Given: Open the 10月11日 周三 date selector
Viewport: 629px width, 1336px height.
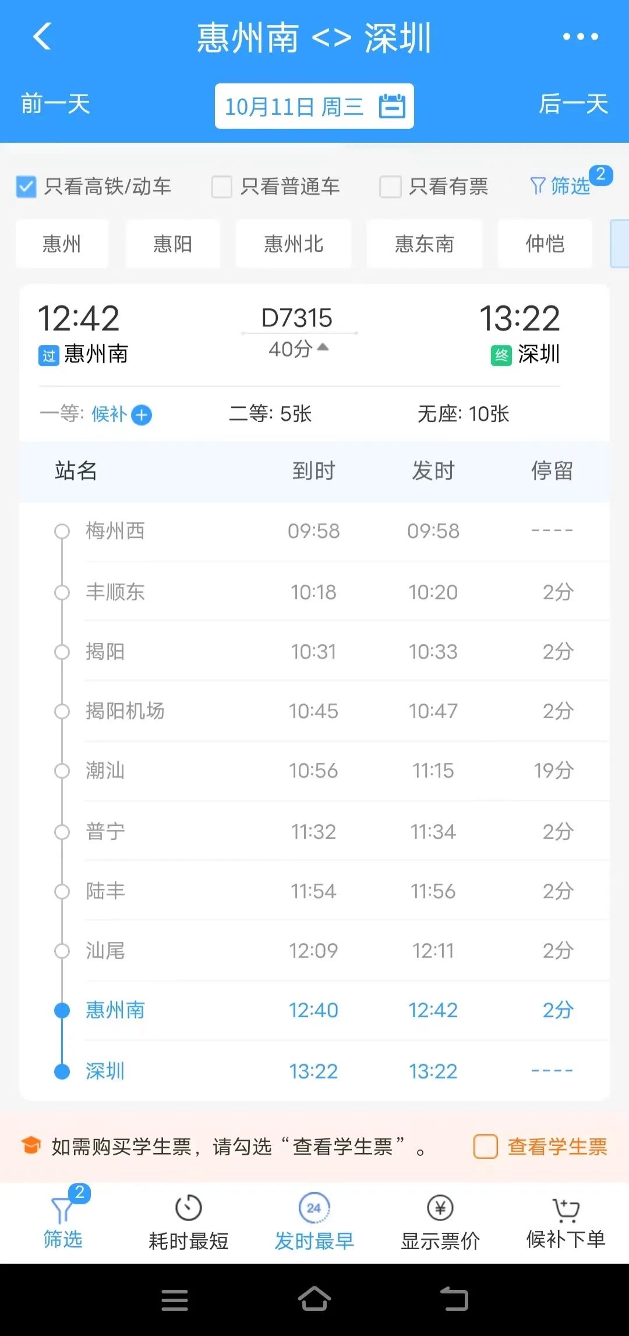Looking at the screenshot, I should [x=294, y=107].
